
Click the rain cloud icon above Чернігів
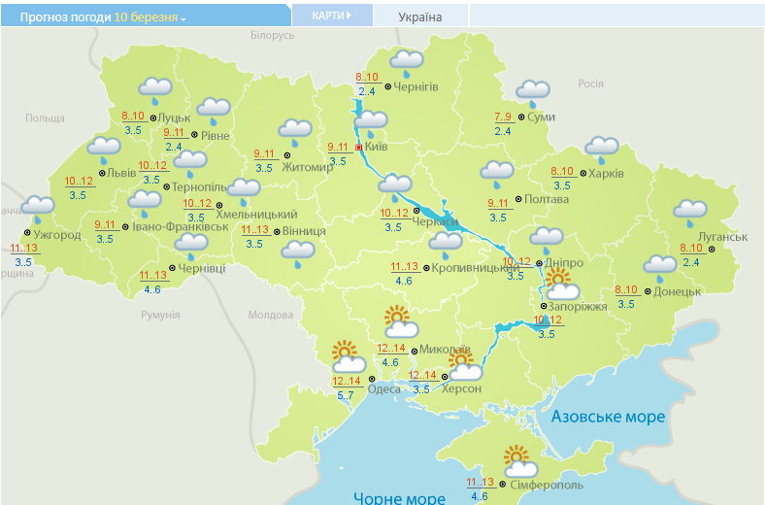(407, 62)
